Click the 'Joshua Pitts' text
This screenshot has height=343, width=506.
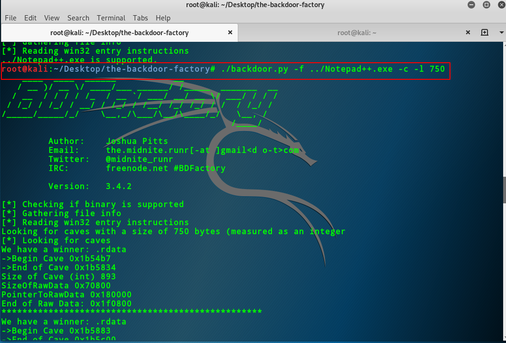point(137,141)
